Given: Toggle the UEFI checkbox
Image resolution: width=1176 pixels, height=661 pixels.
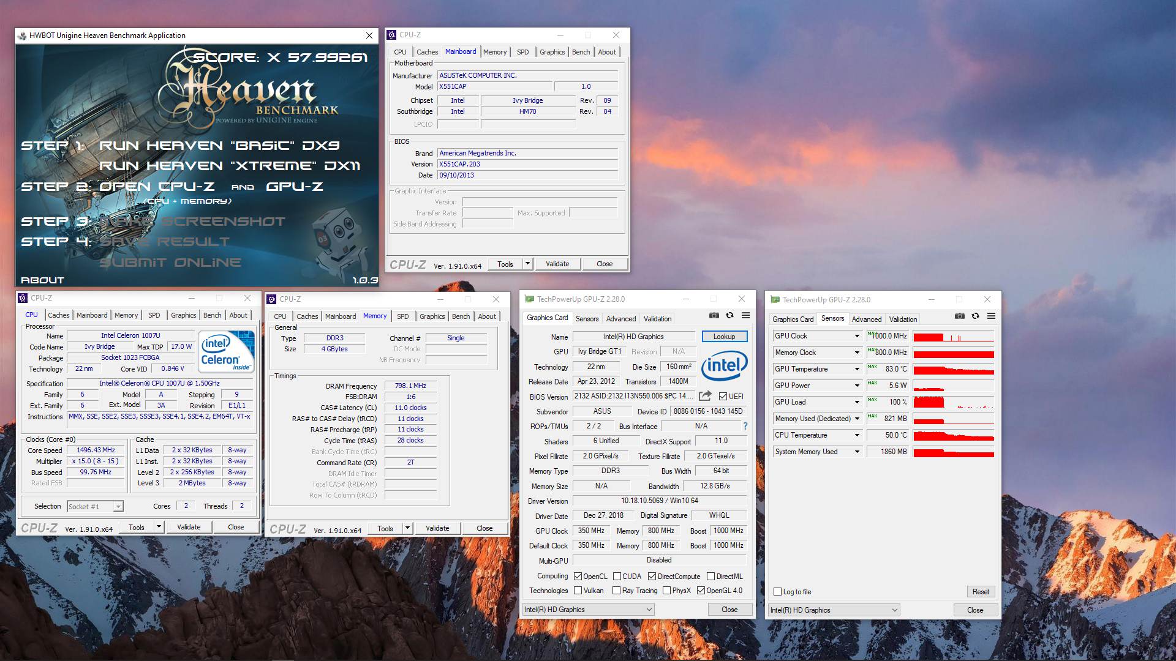Looking at the screenshot, I should 723,396.
